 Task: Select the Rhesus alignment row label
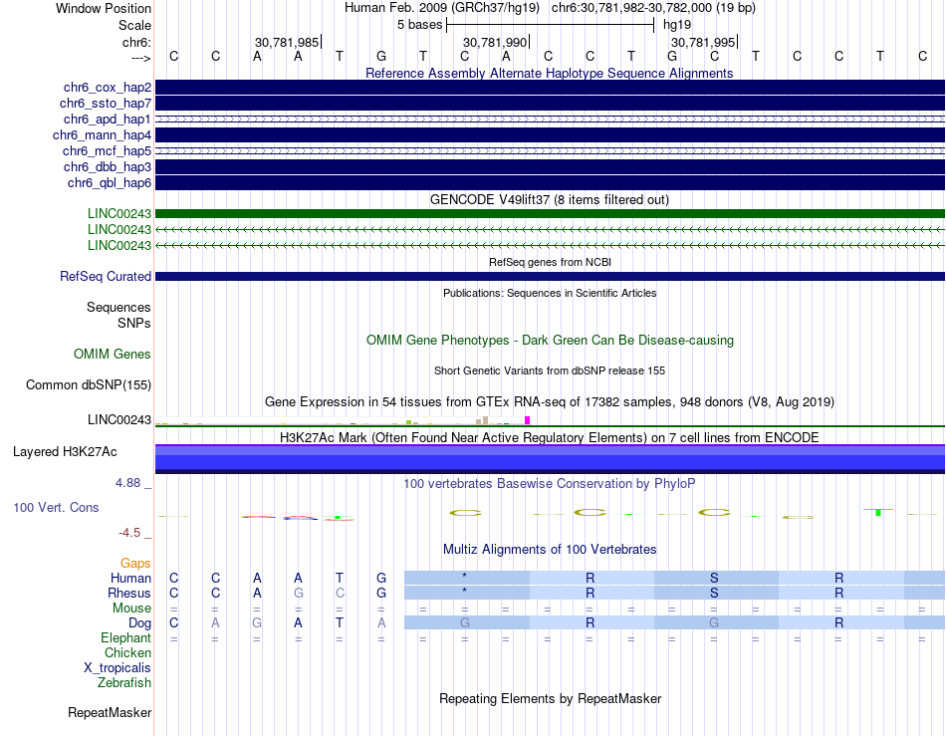pyautogui.click(x=129, y=593)
